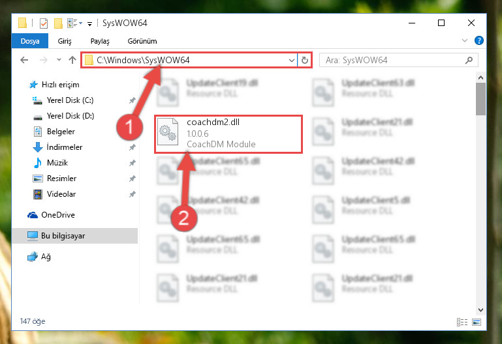This screenshot has width=502, height=344.
Task: Close the SysWOW64 window
Action: pyautogui.click(x=471, y=23)
